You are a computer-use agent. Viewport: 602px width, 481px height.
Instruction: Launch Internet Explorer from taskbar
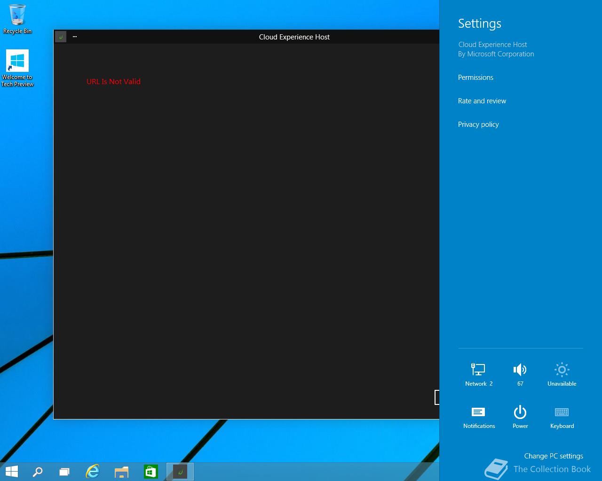point(93,472)
